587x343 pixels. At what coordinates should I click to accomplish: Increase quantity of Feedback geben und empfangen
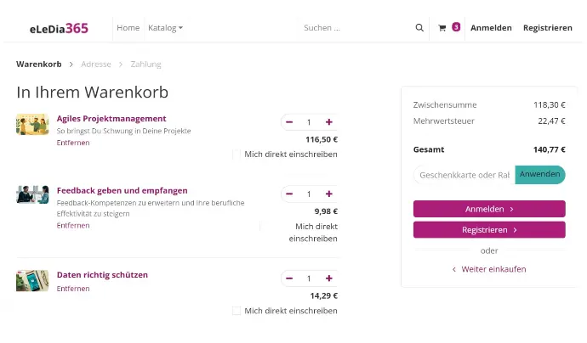[x=328, y=194]
